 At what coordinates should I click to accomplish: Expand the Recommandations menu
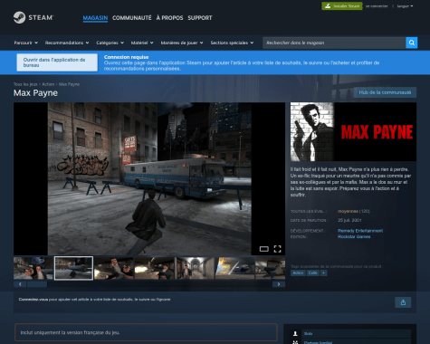[x=67, y=43]
